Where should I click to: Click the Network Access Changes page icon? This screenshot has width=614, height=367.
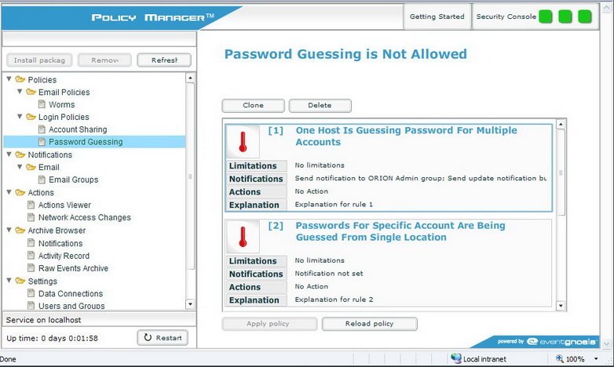tap(31, 217)
